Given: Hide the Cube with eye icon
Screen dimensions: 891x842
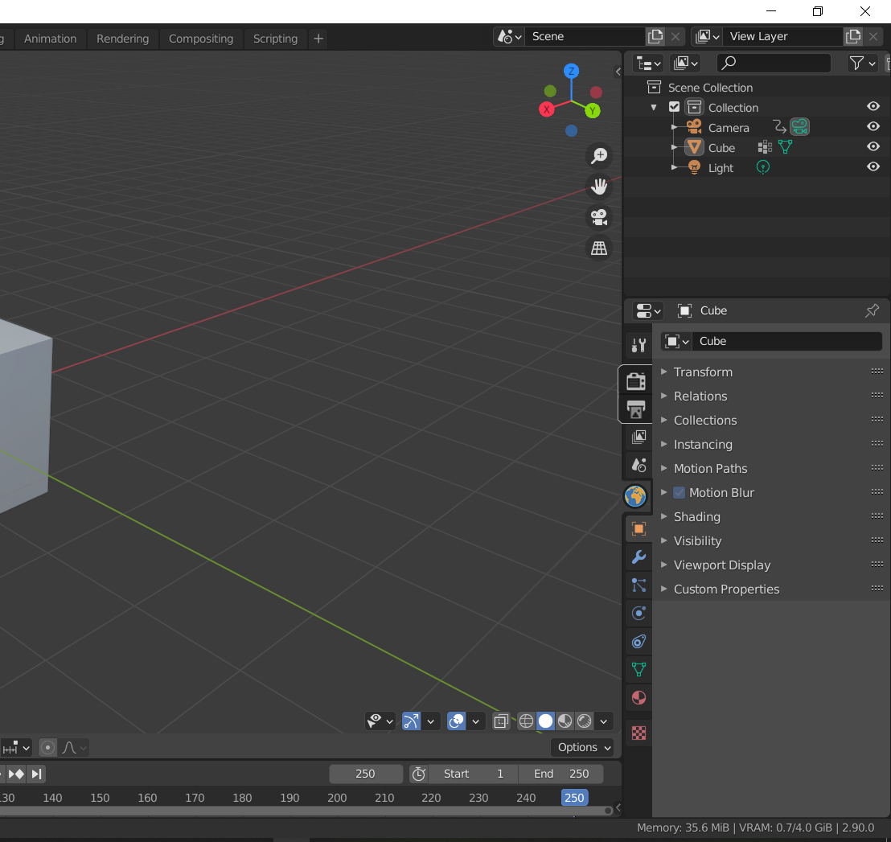Looking at the screenshot, I should (873, 146).
